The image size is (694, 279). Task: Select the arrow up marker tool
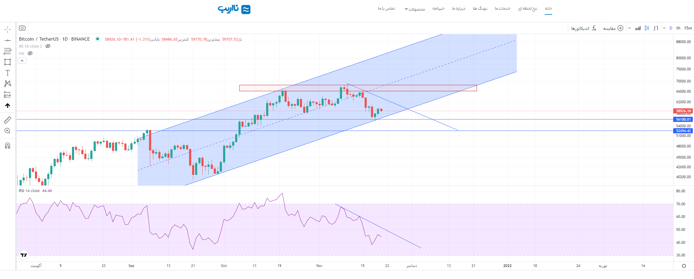8,106
